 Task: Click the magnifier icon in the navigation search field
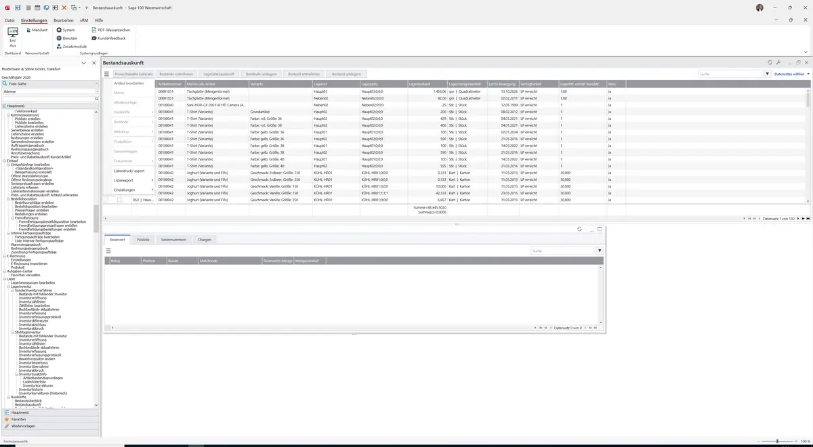click(97, 99)
